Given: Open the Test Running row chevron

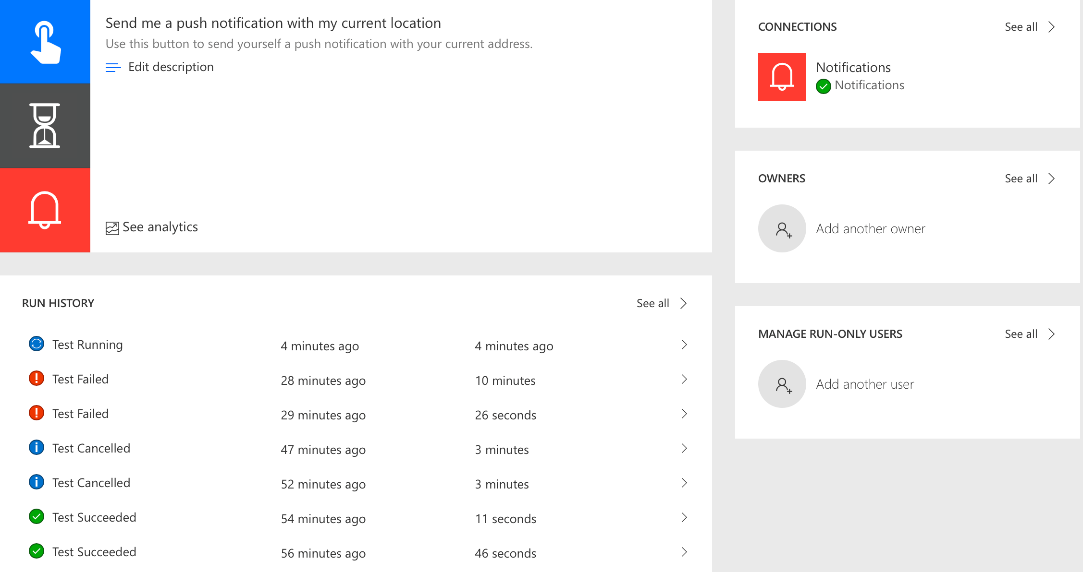Looking at the screenshot, I should tap(684, 345).
